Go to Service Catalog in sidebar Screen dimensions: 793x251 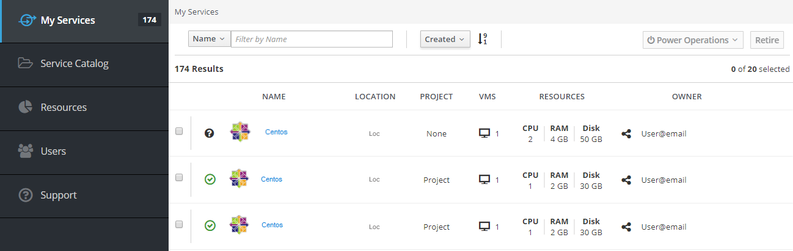point(74,63)
